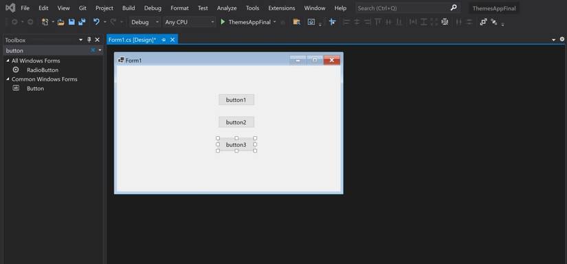
Task: Click the Find in Files folder icon
Action: point(296,22)
